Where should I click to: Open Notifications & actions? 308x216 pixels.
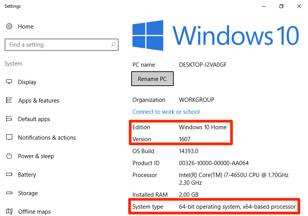click(47, 138)
